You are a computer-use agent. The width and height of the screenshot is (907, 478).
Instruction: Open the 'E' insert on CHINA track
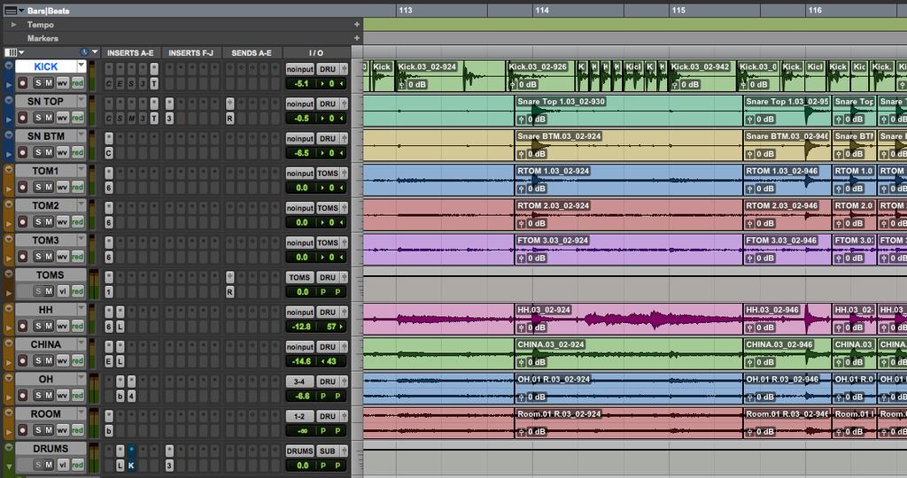(109, 361)
